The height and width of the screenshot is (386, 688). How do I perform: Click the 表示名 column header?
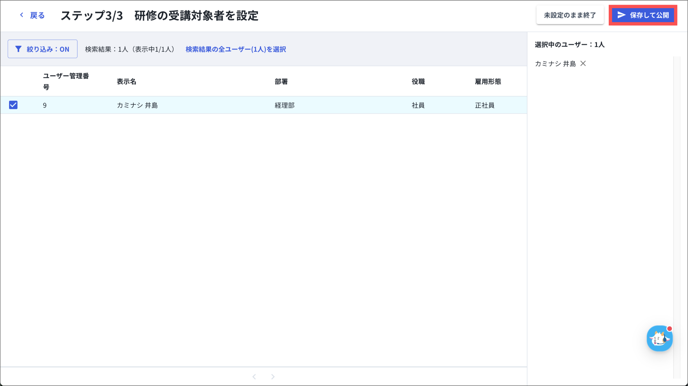(126, 81)
